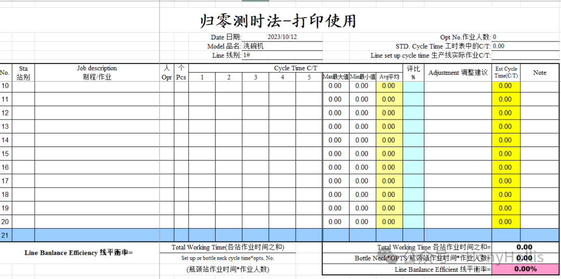Select the Job description cell in row 12
This screenshot has height=279, width=561.
97,113
